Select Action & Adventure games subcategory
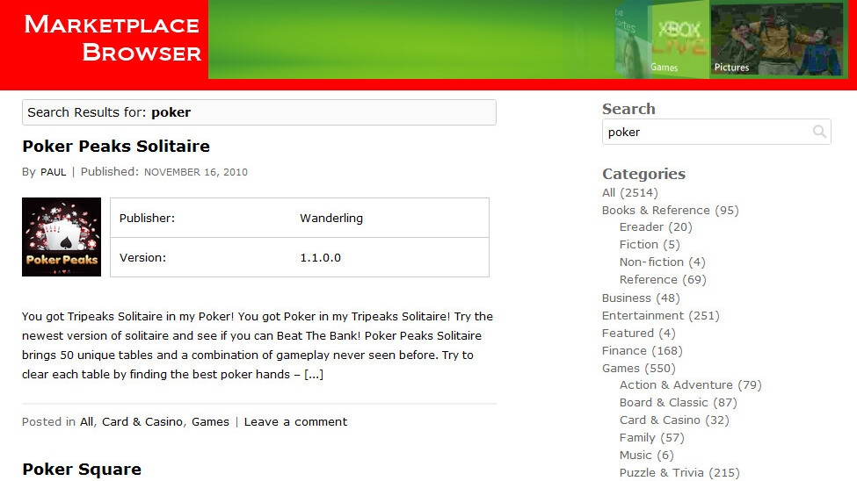This screenshot has height=481, width=857. coord(676,384)
